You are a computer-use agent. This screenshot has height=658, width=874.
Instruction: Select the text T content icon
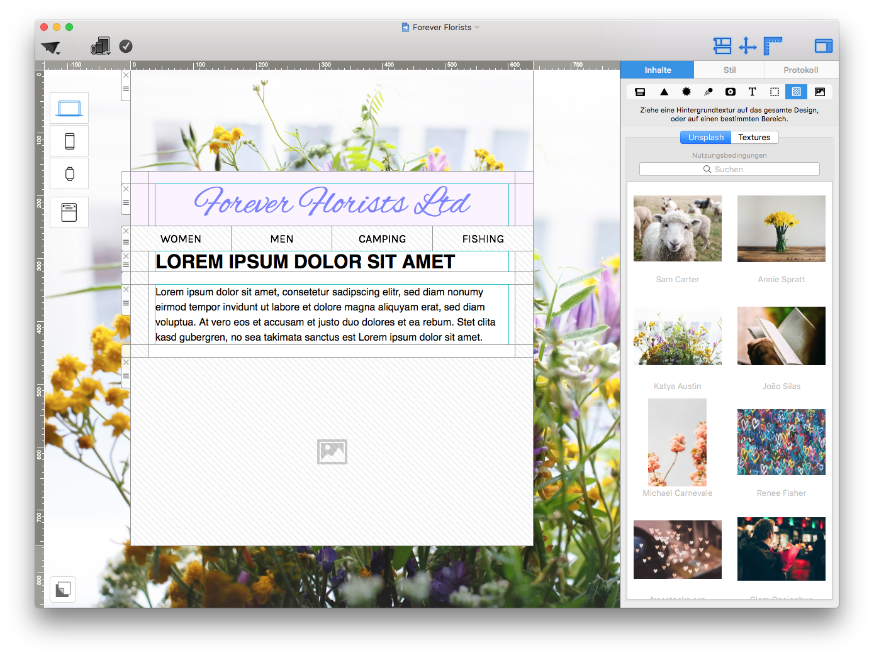tap(752, 92)
